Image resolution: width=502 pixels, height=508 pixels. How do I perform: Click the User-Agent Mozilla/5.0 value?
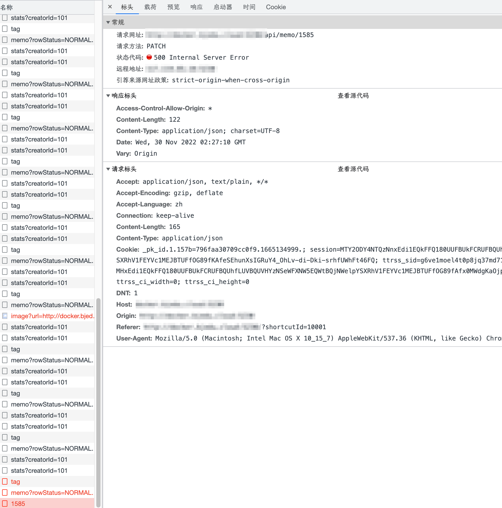pos(328,338)
